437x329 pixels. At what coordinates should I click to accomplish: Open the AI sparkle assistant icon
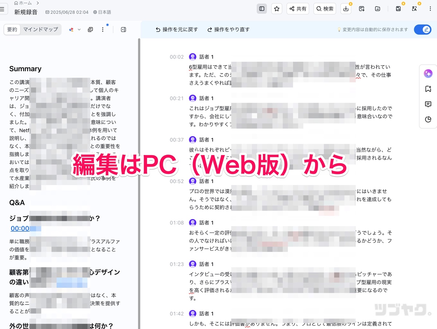tap(428, 74)
